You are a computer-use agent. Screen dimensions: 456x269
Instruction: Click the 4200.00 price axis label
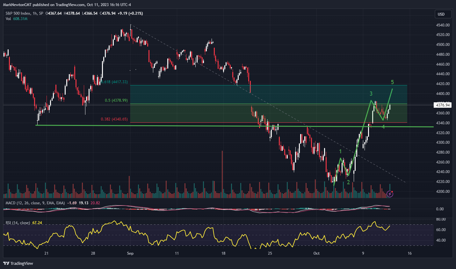point(443,191)
